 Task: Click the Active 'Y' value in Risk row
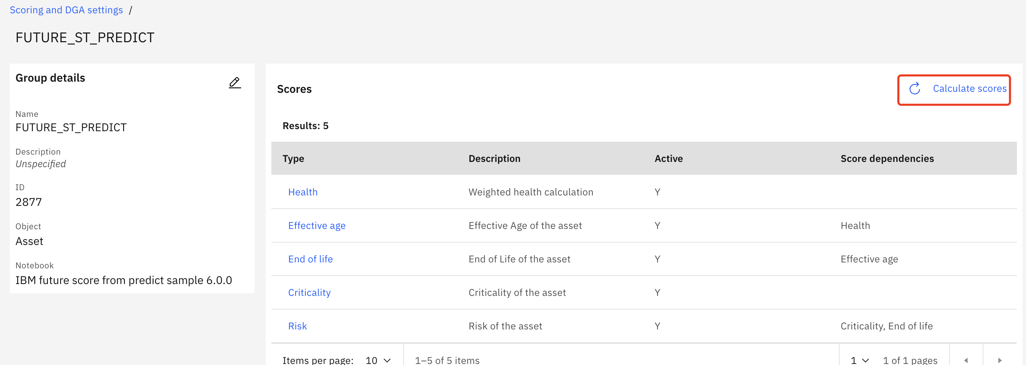point(657,326)
